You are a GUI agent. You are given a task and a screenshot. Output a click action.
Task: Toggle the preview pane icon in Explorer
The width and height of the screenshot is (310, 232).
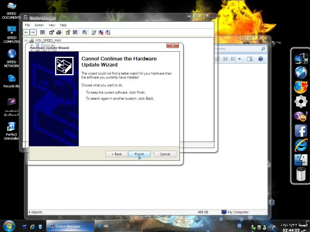click(250, 59)
